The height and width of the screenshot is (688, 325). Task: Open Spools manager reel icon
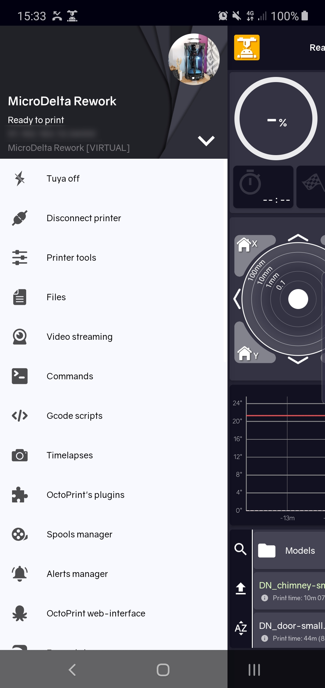click(x=20, y=534)
